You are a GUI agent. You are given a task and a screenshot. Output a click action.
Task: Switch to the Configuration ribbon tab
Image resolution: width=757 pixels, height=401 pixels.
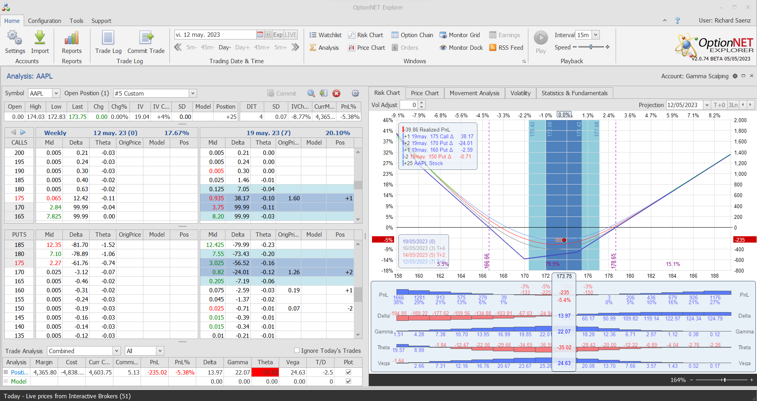tap(45, 21)
